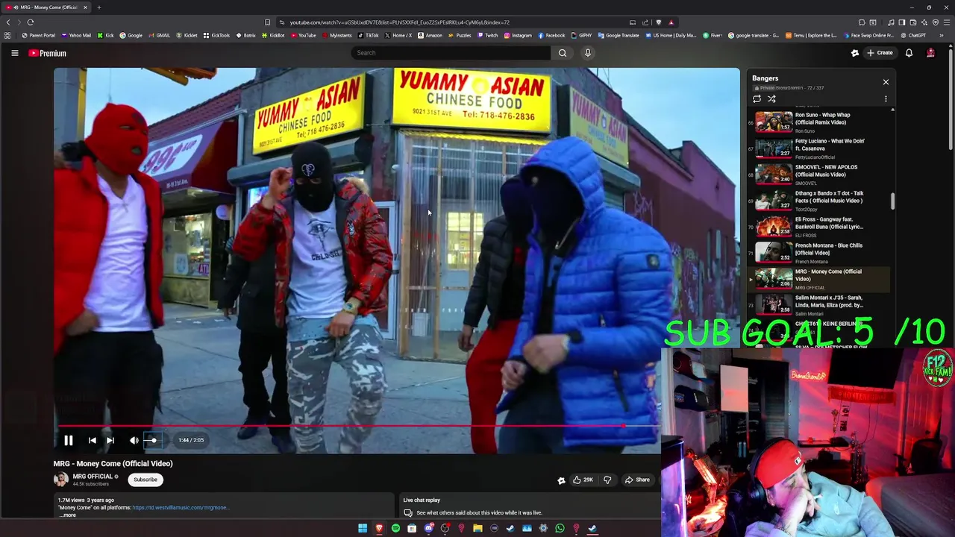
Task: Focus the YouTube search field
Action: [451, 53]
